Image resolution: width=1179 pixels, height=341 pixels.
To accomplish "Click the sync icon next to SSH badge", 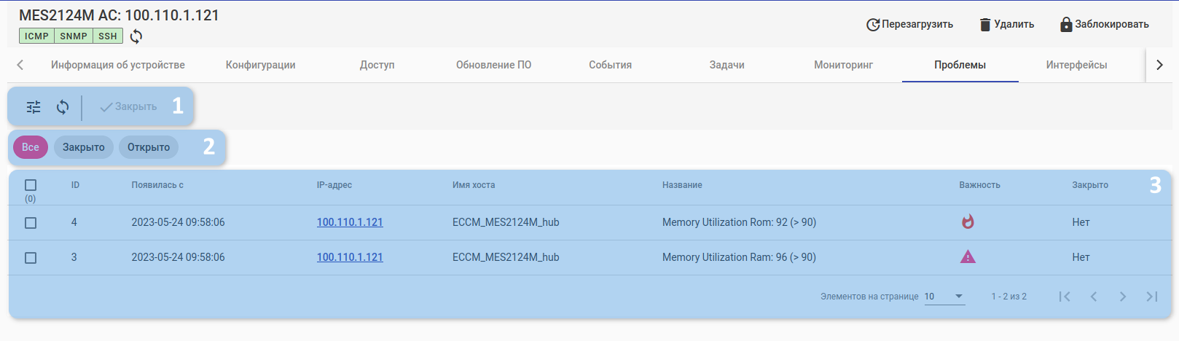I will click(136, 36).
